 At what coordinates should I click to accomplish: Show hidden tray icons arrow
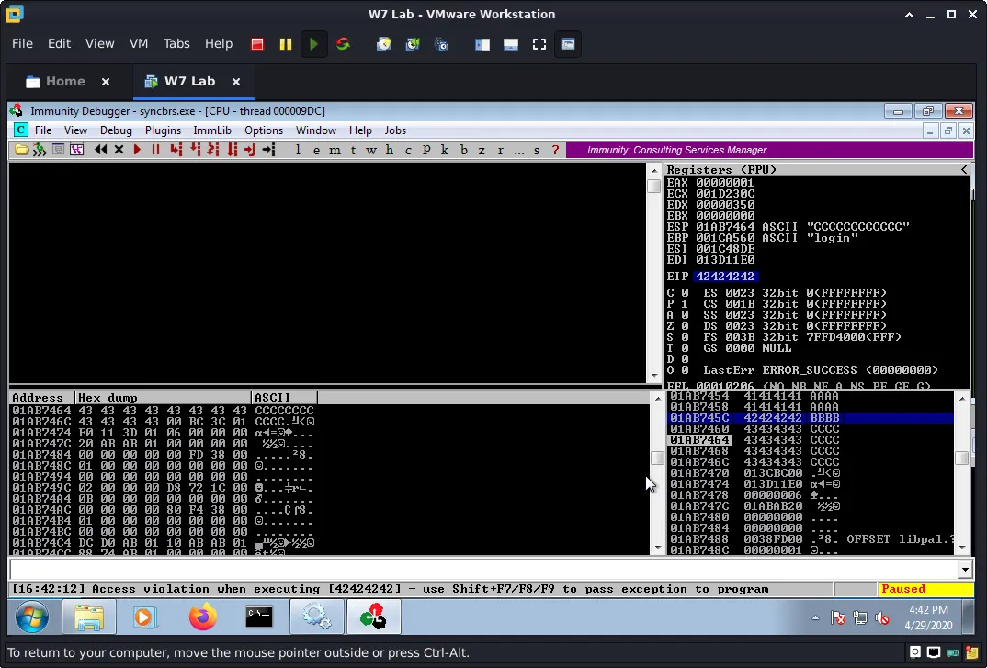tap(816, 618)
